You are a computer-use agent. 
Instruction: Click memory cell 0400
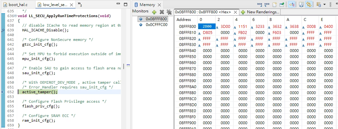click(328, 27)
